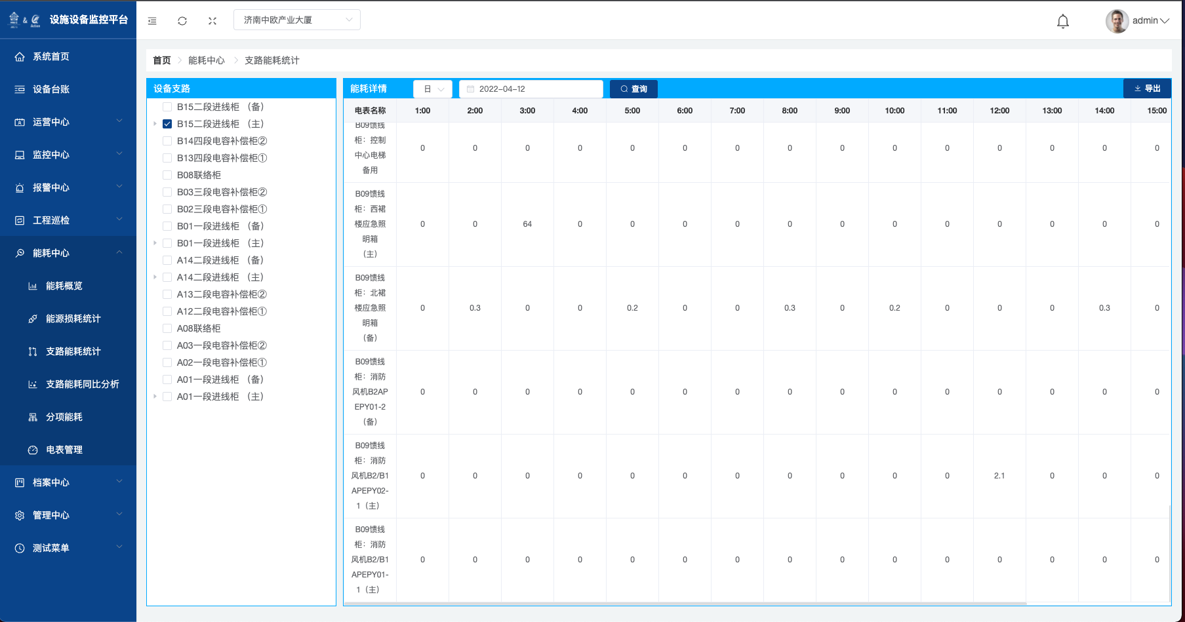Click the refresh icon in the top bar
The image size is (1185, 622).
182,21
